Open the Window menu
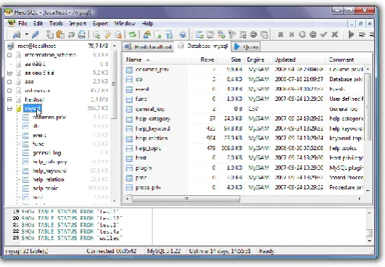 (x=125, y=23)
